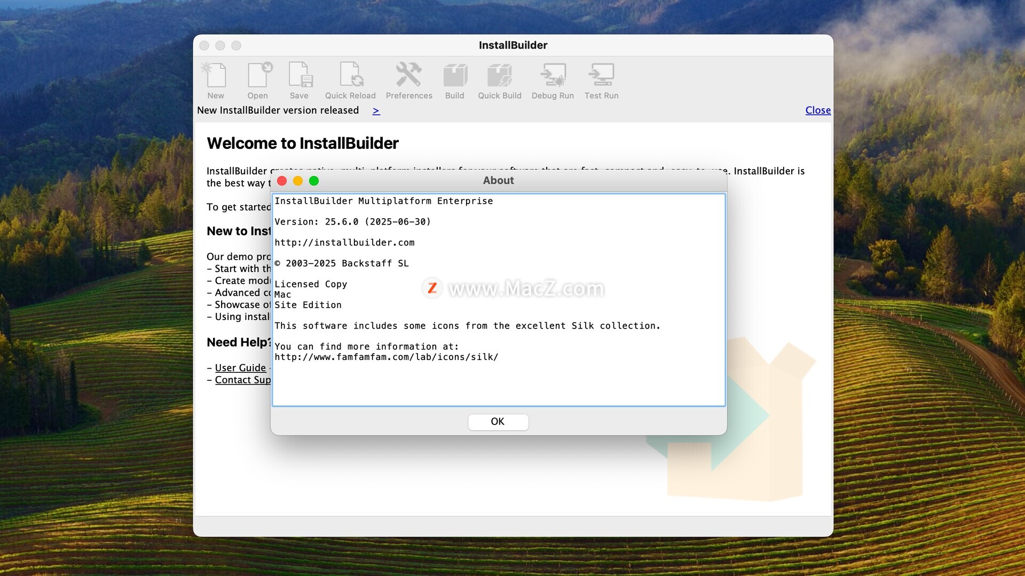Minimize the About dialog with yellow button
Image resolution: width=1025 pixels, height=576 pixels.
tap(298, 181)
